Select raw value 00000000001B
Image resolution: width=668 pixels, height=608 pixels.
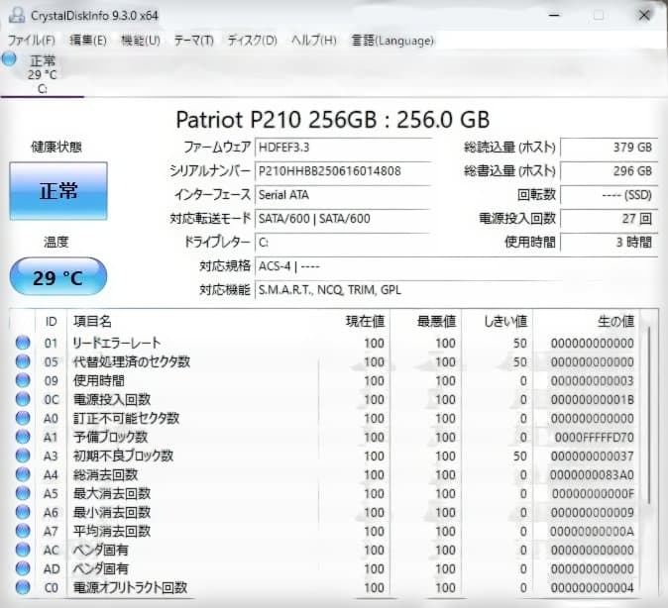(x=592, y=400)
